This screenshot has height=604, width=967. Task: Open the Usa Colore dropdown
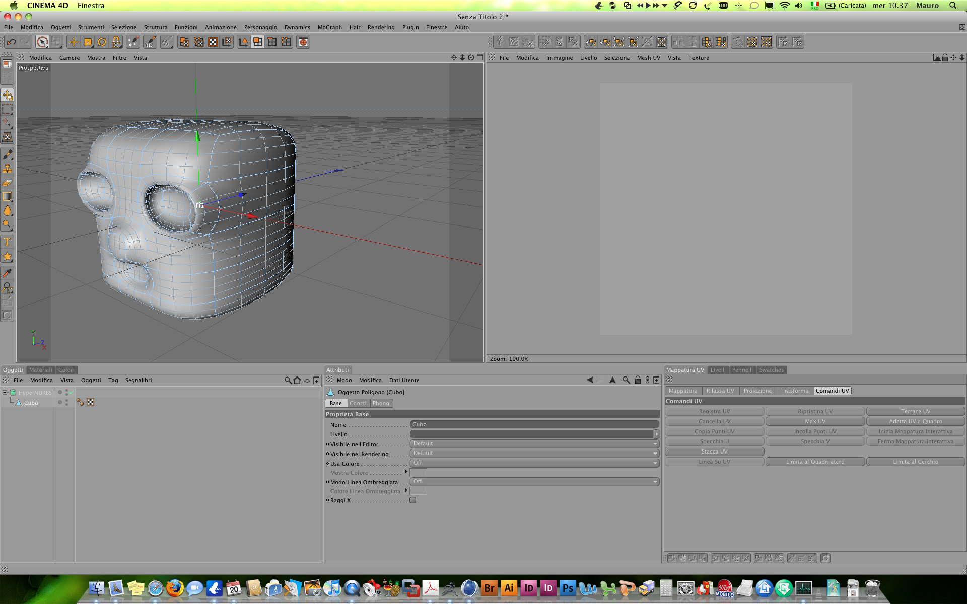pos(534,463)
